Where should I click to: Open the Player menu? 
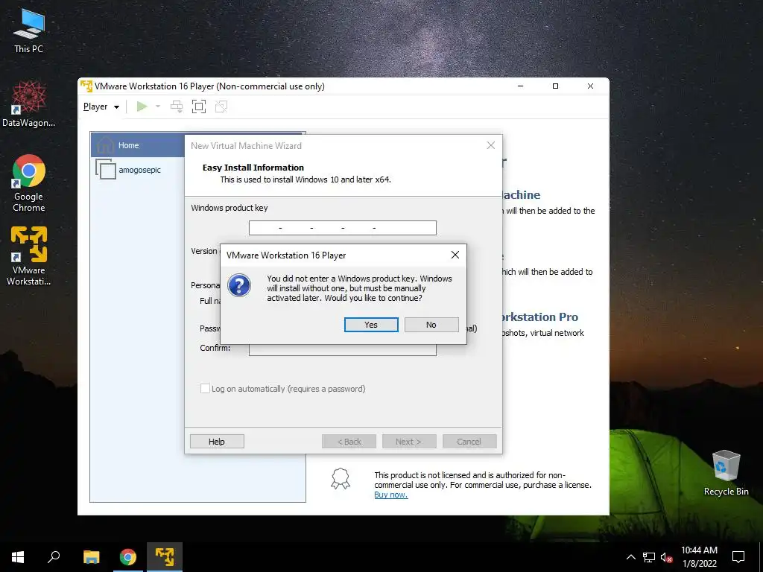click(x=101, y=107)
